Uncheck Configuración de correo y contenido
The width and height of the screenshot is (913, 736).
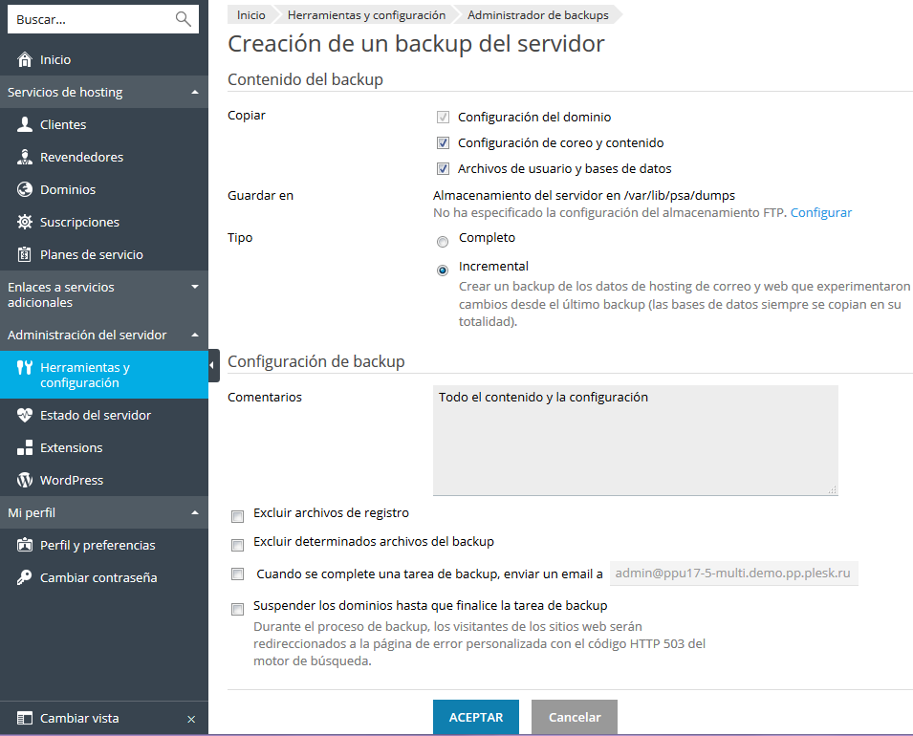coord(443,143)
